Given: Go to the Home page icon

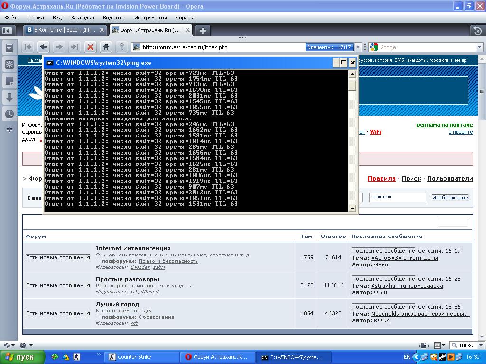Looking at the screenshot, I should (x=106, y=47).
